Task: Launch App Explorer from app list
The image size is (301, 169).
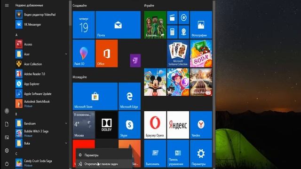Action: (x=41, y=84)
